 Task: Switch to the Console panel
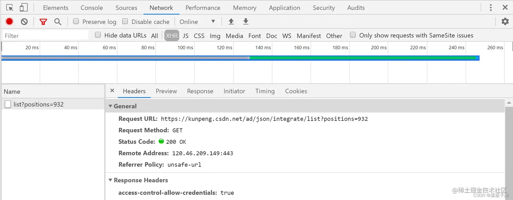pos(91,7)
